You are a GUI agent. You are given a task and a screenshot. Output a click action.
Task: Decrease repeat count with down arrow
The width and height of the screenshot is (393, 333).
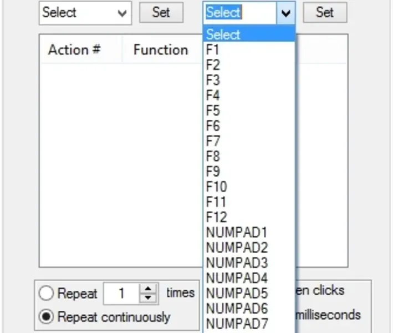tap(147, 297)
